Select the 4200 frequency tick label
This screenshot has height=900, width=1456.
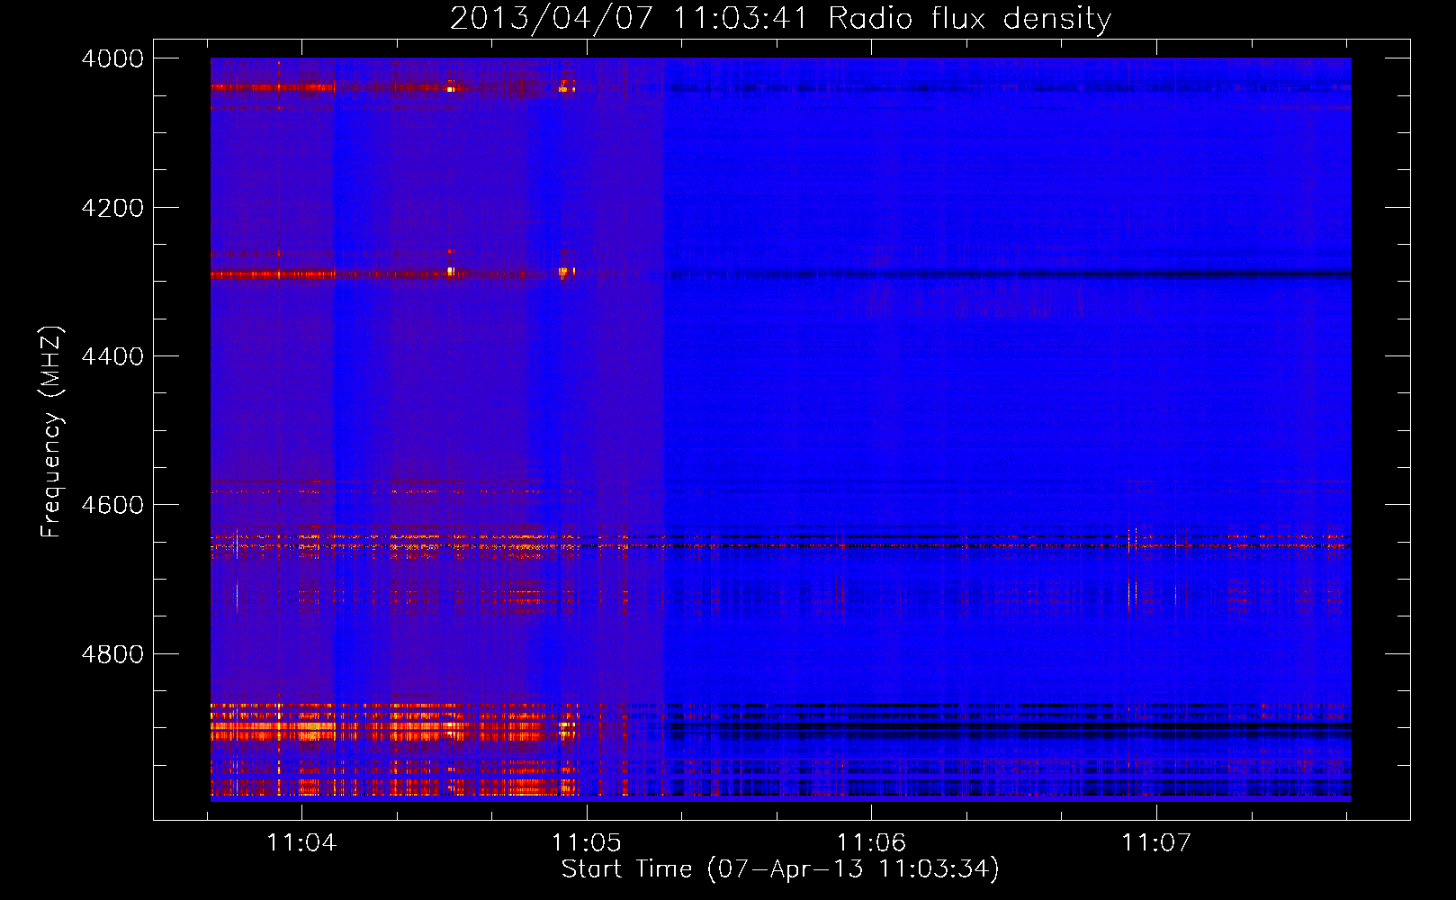pos(112,208)
